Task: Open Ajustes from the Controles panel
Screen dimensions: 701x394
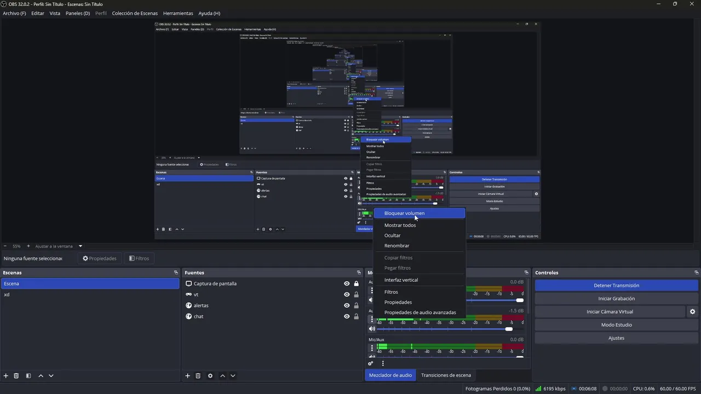Action: [616, 338]
